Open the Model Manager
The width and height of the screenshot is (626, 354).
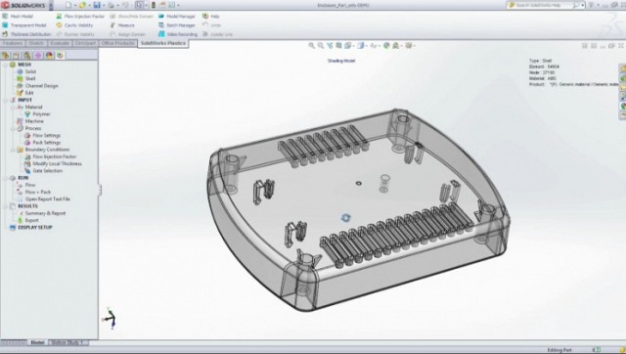click(x=176, y=17)
